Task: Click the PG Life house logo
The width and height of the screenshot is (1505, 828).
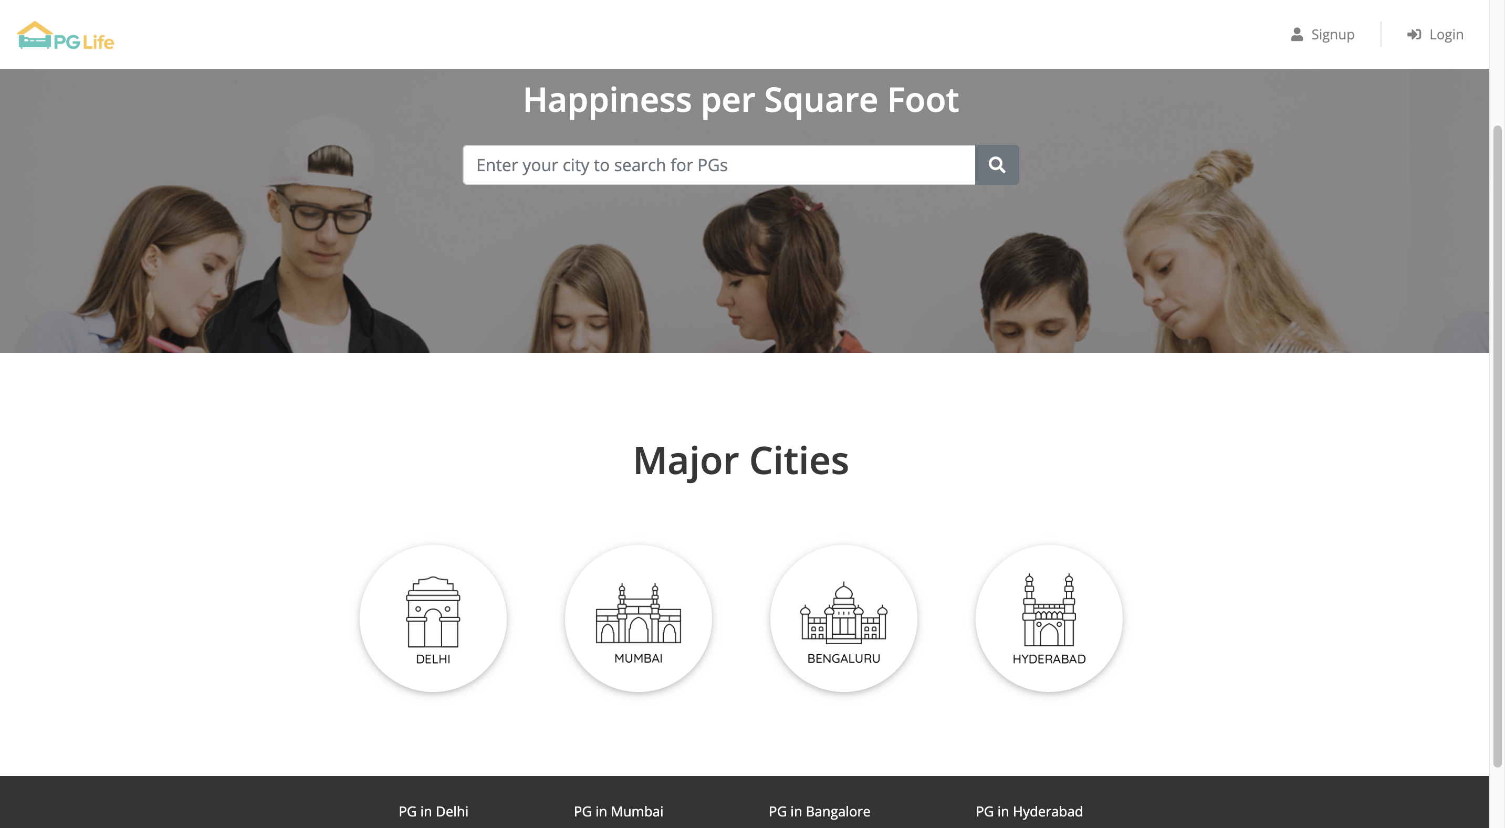Action: [35, 35]
